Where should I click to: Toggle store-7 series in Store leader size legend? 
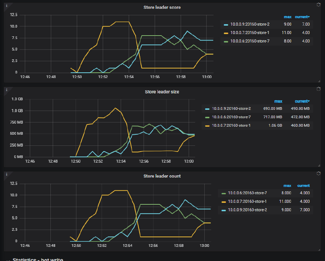pos(231,117)
